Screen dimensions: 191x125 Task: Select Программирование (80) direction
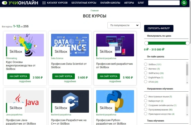(146, 109)
